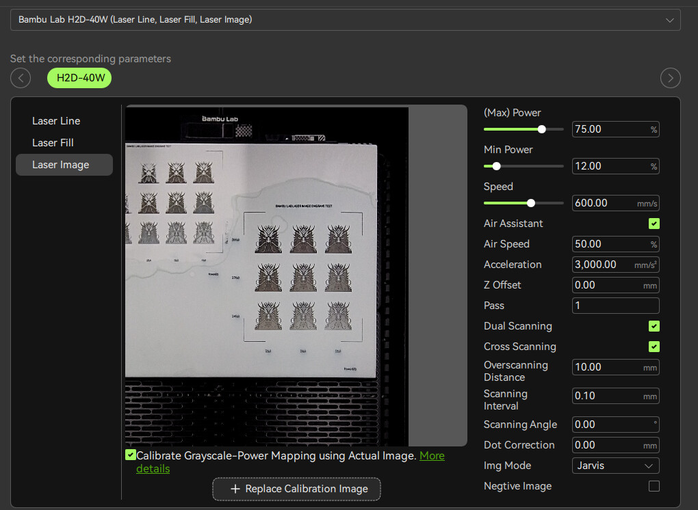Click the Scanning Angle input field
The height and width of the screenshot is (510, 698).
coord(615,425)
